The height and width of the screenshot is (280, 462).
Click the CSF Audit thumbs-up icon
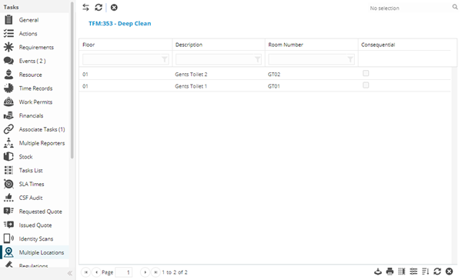(8, 198)
